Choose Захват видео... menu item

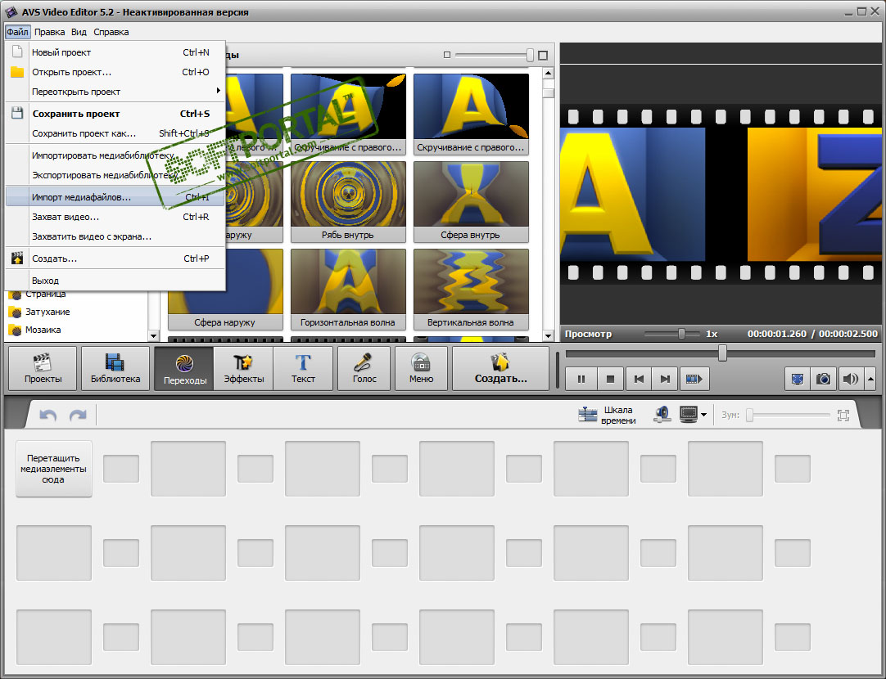115,217
